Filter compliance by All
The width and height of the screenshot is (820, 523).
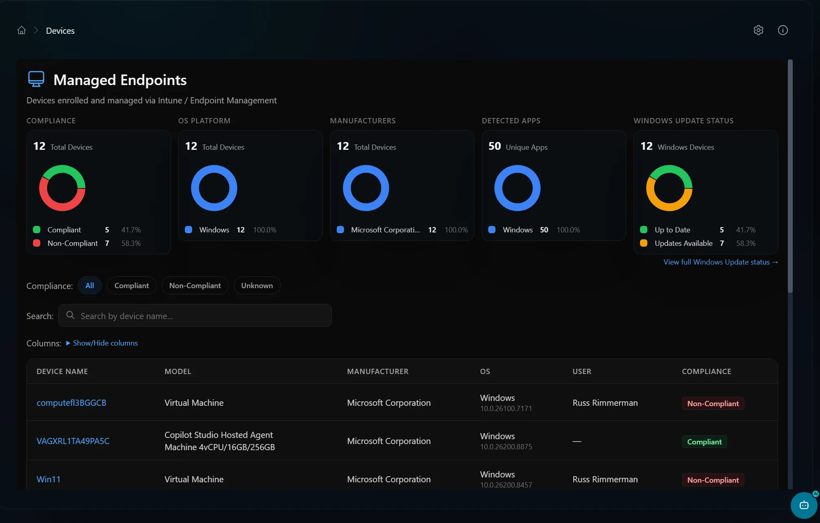(90, 286)
